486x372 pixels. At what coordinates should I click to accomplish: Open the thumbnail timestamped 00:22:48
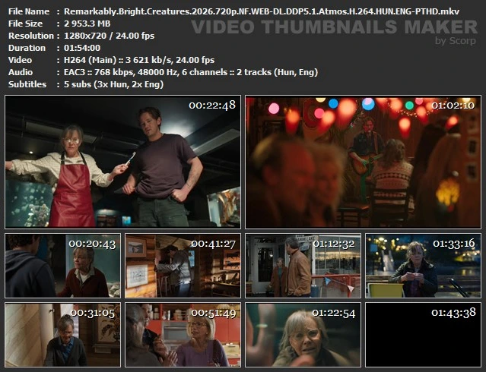(122, 162)
